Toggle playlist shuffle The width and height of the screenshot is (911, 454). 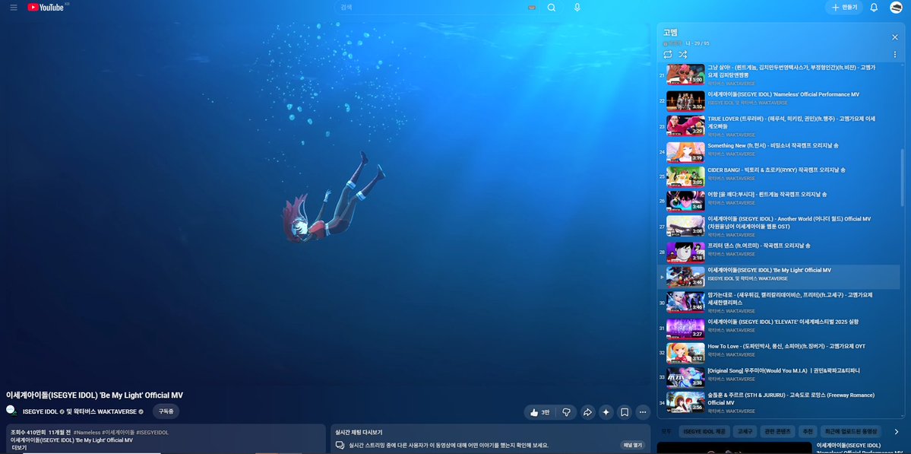tap(682, 55)
